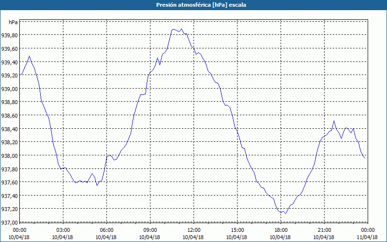The height and width of the screenshot is (242, 387).
Task: Select the 939,40 y-axis value
Action: 9,62
